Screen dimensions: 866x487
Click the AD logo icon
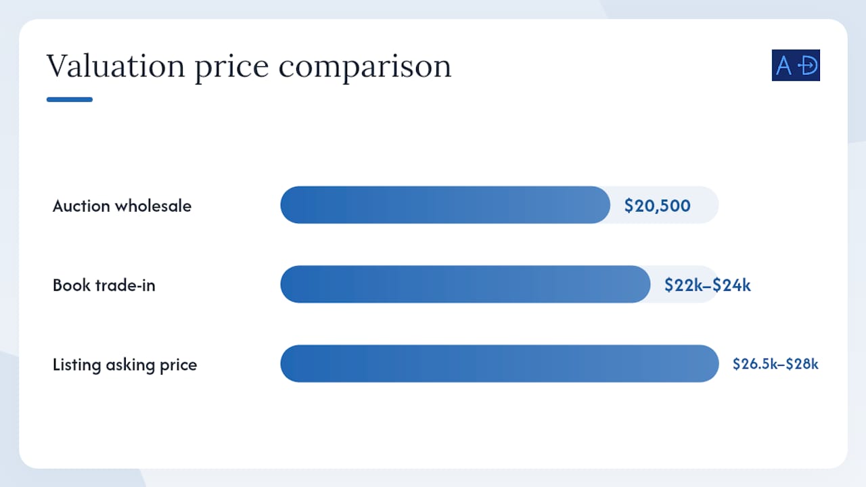coord(796,66)
